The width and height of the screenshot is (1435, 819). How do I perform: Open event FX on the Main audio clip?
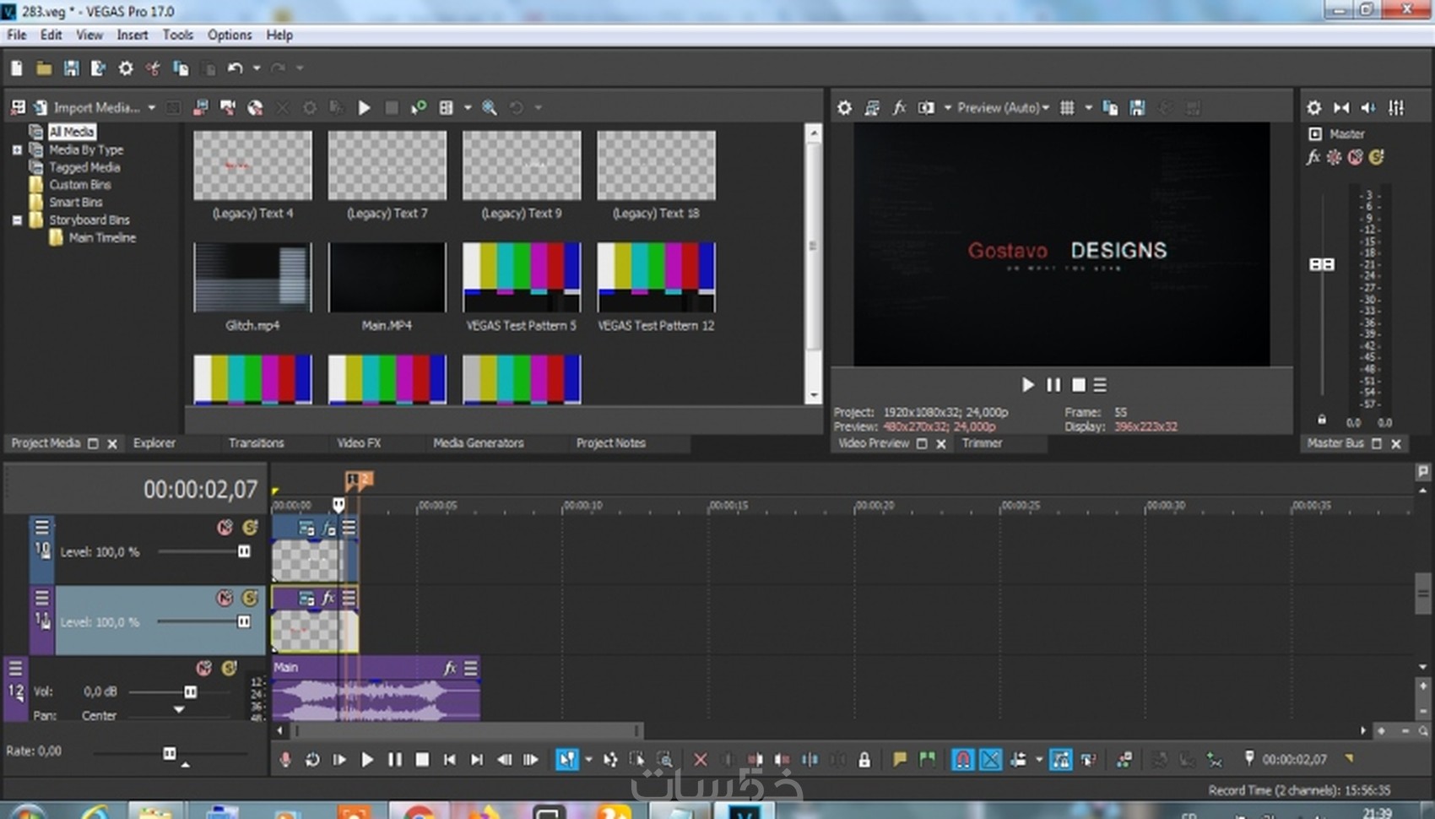click(x=450, y=668)
